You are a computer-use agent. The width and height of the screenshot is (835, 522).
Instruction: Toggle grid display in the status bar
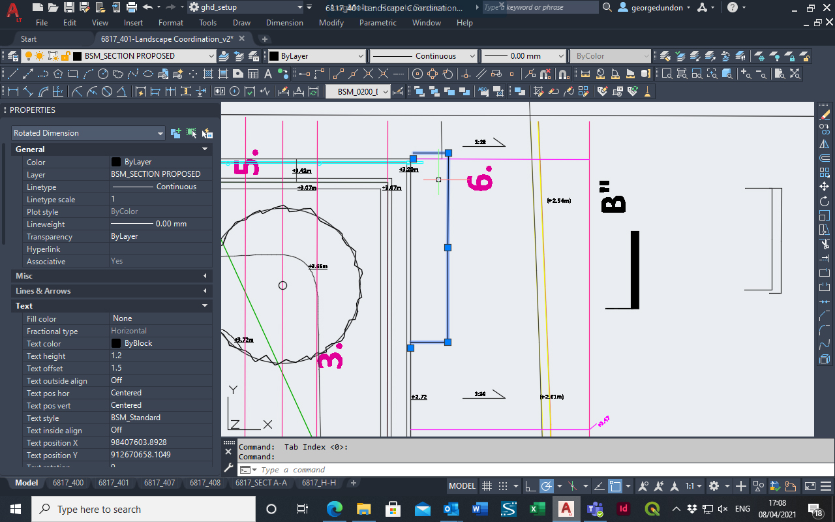tap(486, 486)
